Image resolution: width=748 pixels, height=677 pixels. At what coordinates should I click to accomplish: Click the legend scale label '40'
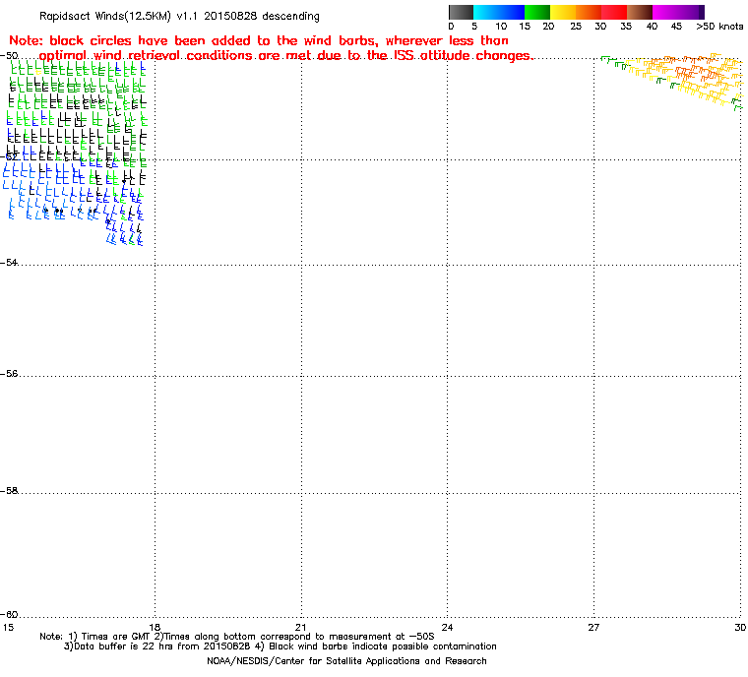(x=653, y=27)
